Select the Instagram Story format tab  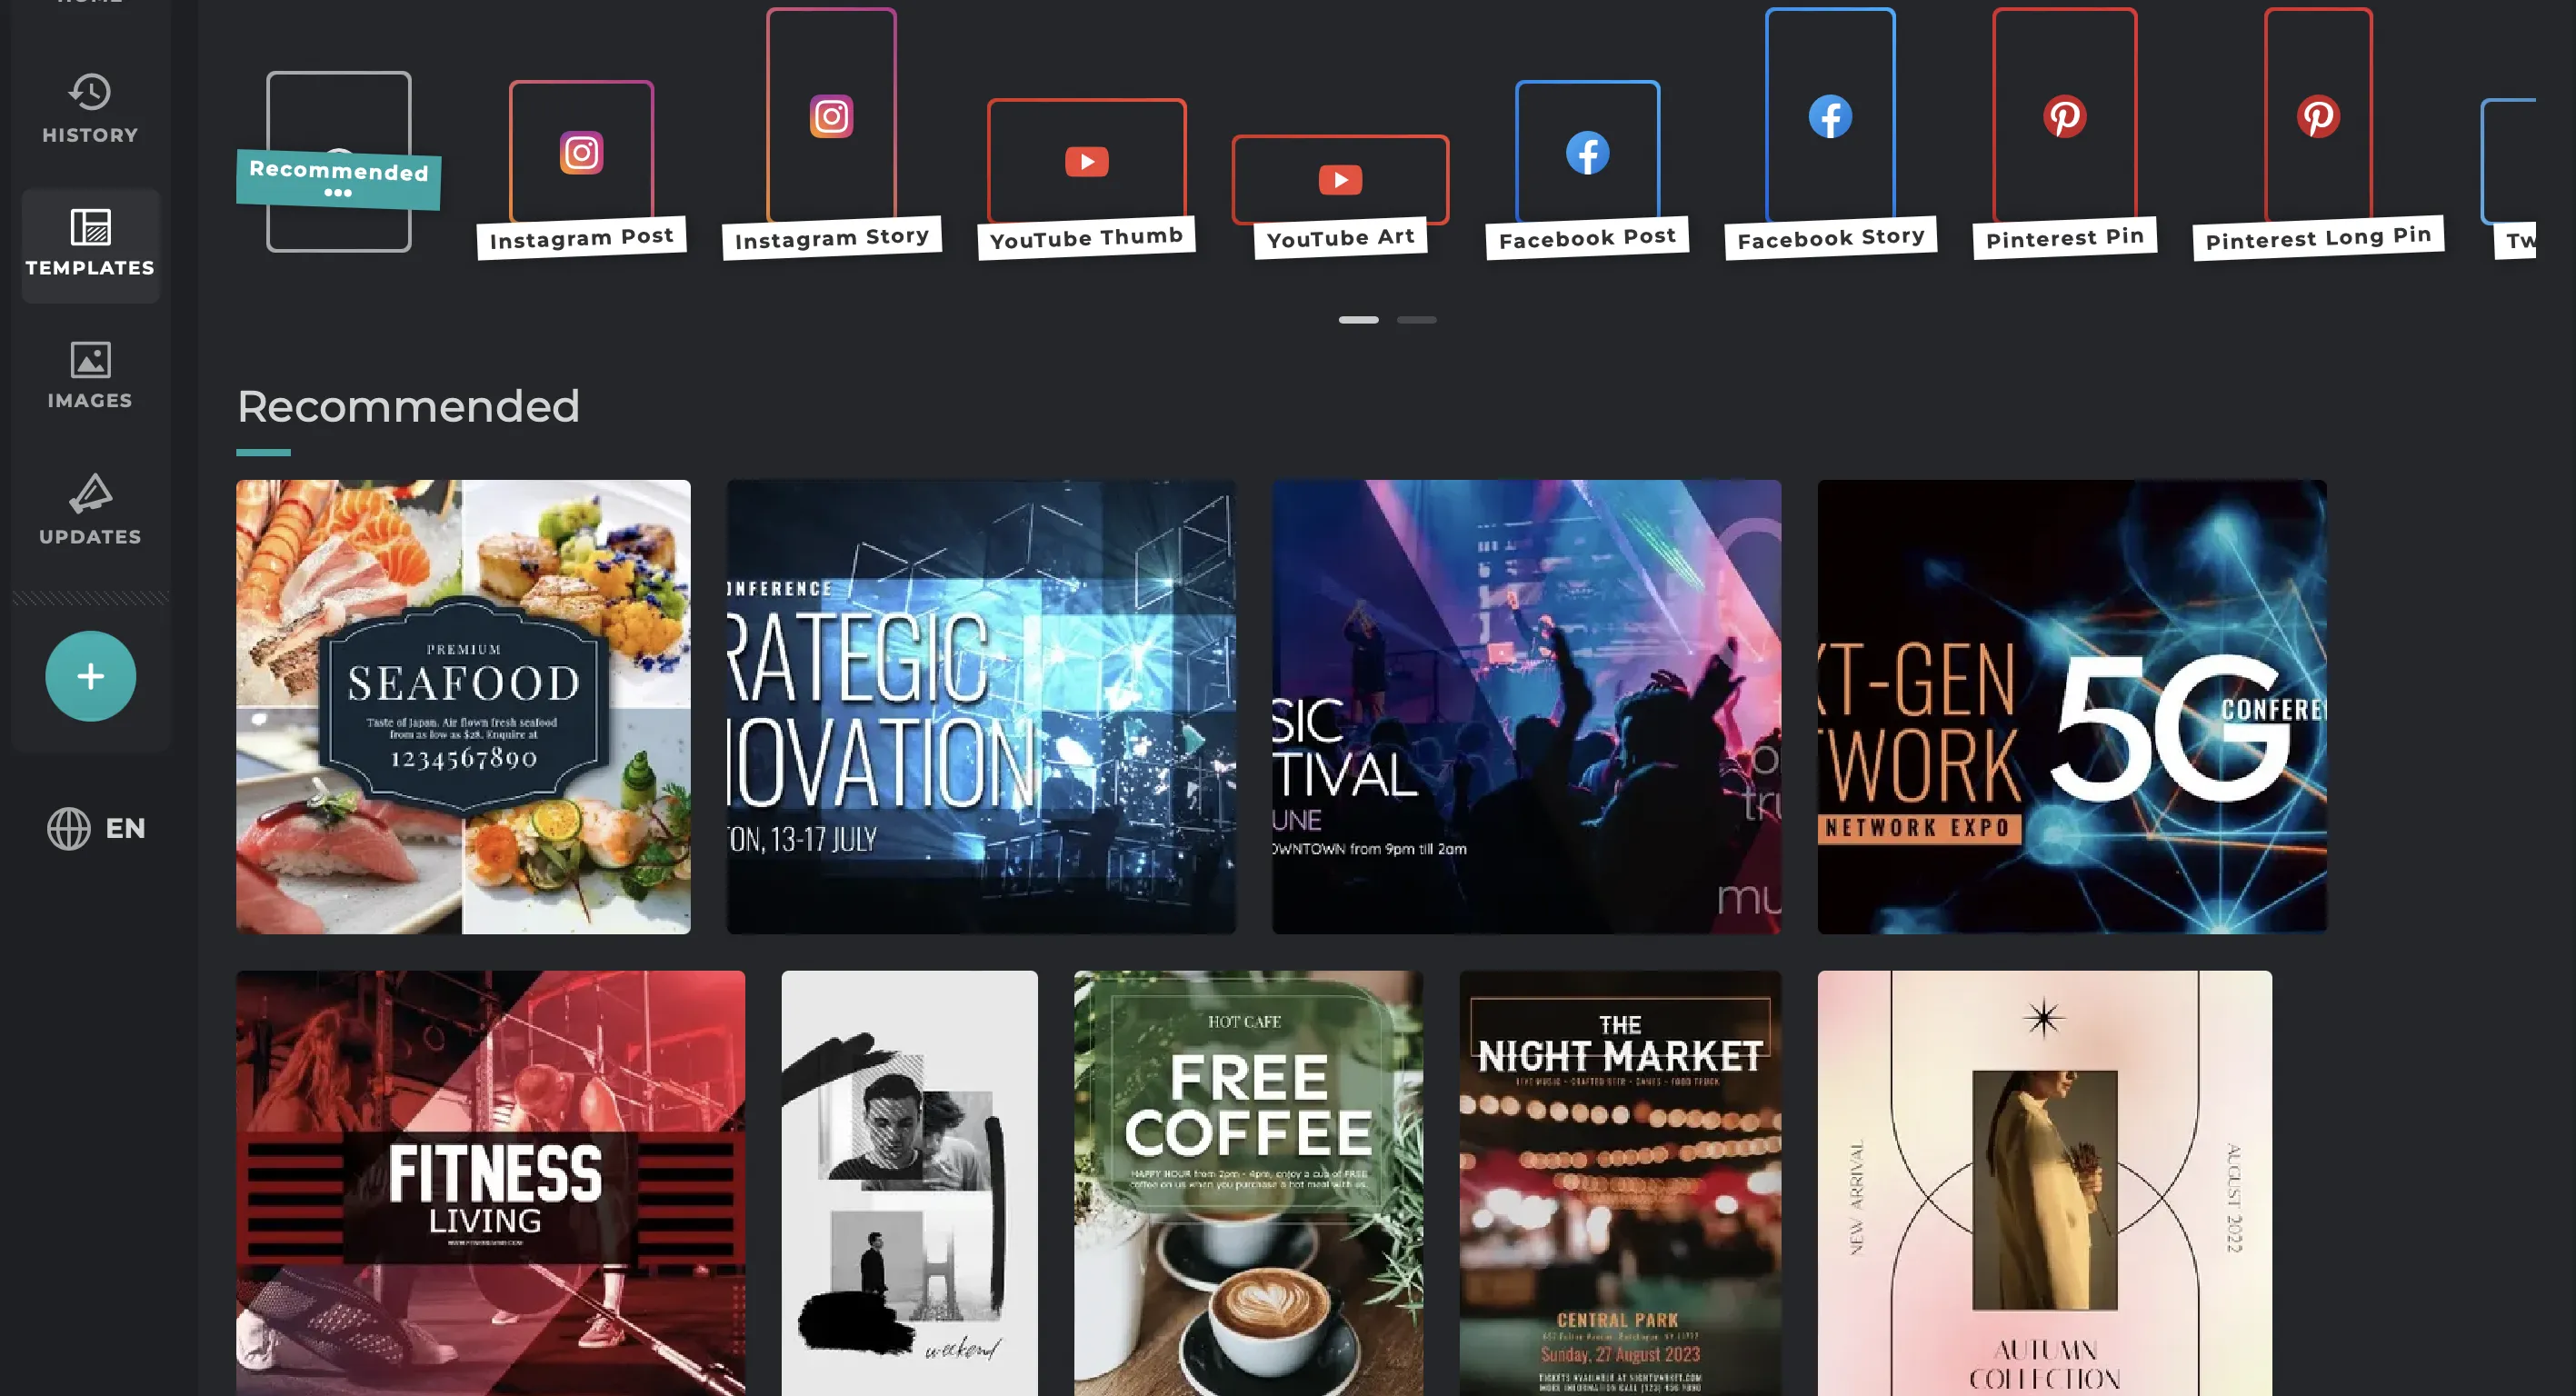[830, 129]
